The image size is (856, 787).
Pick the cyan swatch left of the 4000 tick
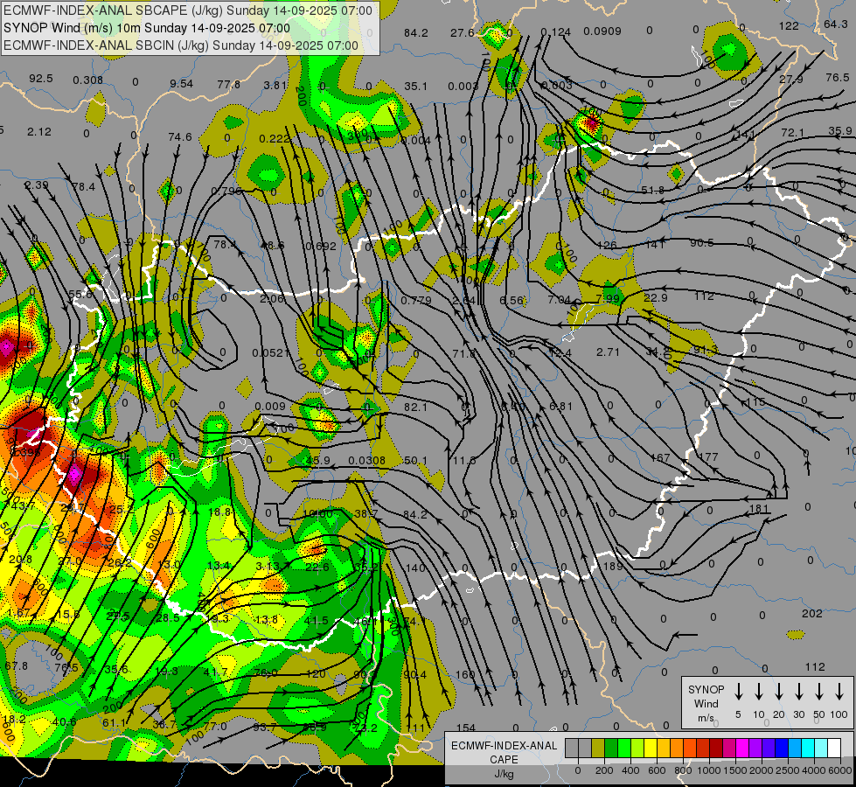807,748
